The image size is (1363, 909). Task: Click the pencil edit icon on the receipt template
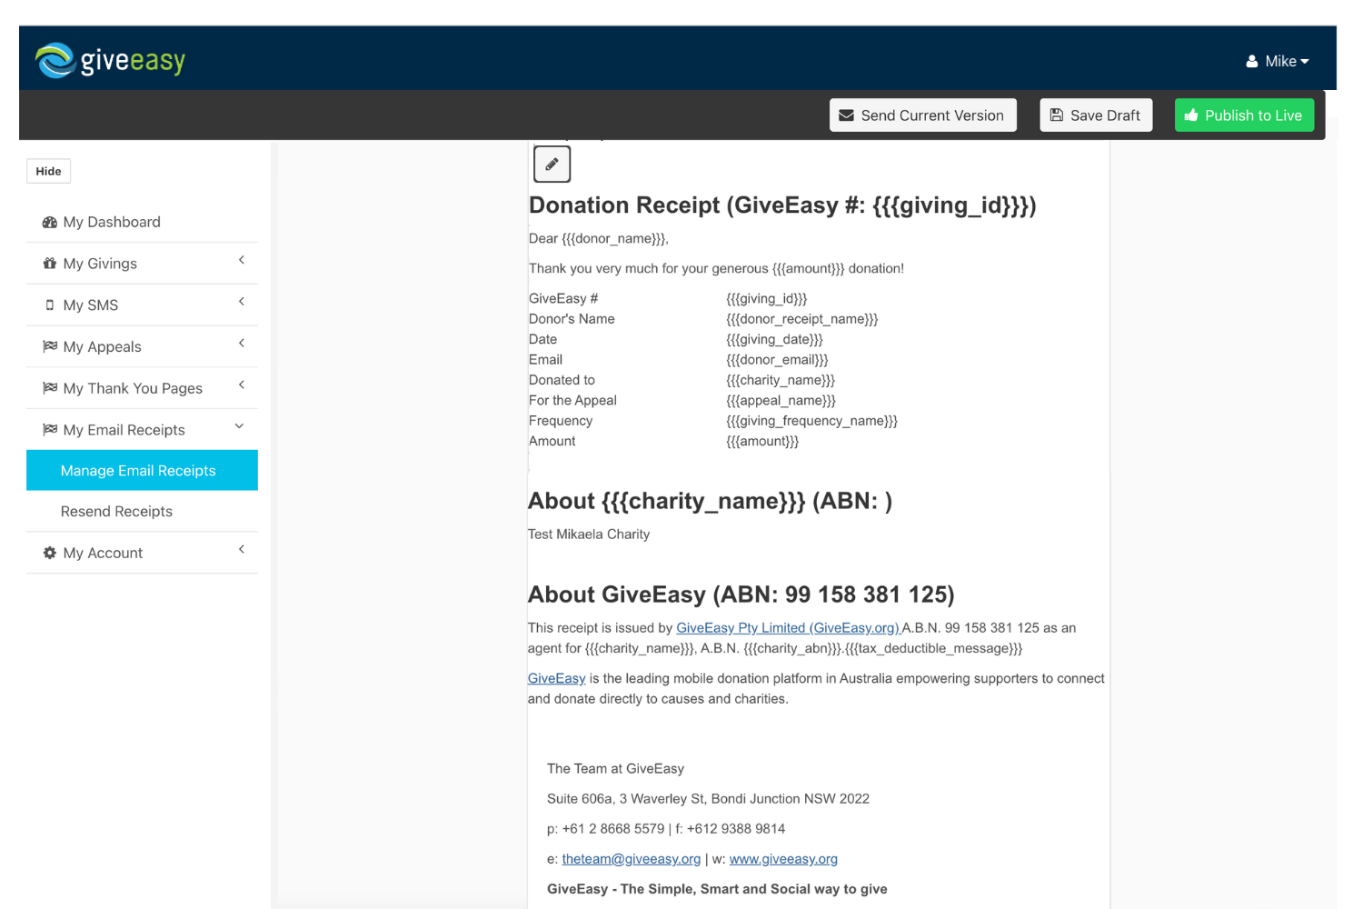(552, 164)
